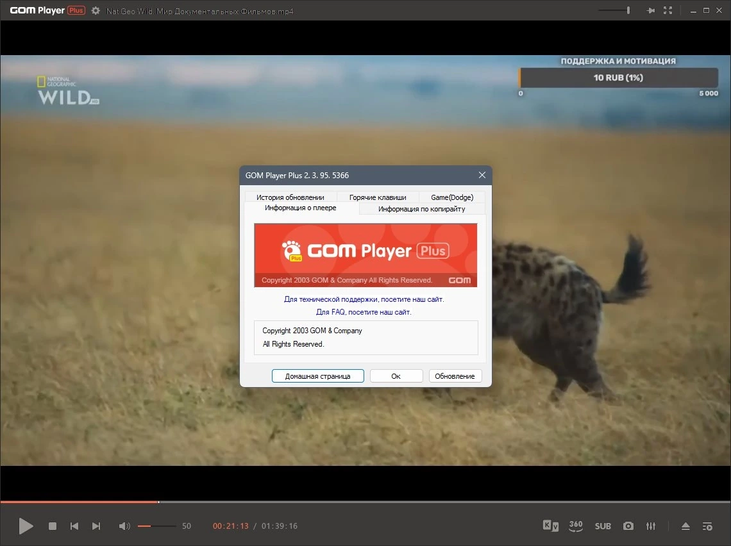The height and width of the screenshot is (546, 731).
Task: Click the All Rights Reserved. line in the copyright box
Action: pos(293,343)
